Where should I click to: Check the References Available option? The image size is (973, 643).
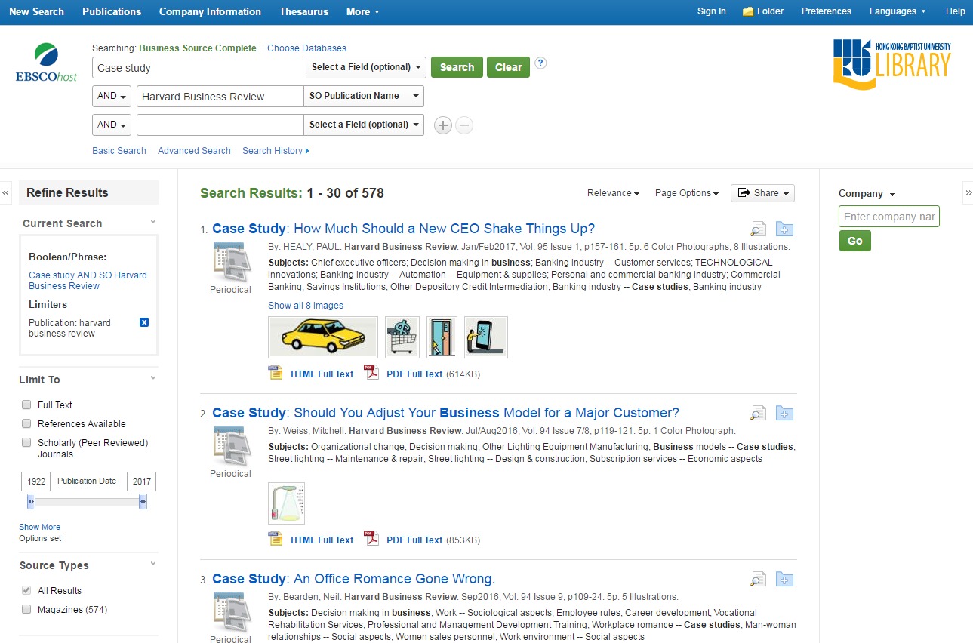pyautogui.click(x=26, y=424)
